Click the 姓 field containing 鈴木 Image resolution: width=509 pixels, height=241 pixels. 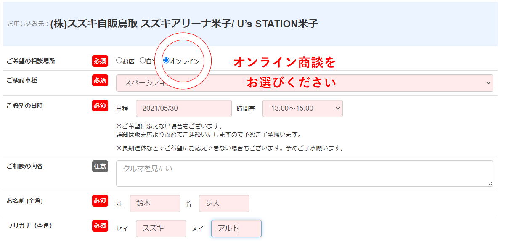pyautogui.click(x=155, y=203)
